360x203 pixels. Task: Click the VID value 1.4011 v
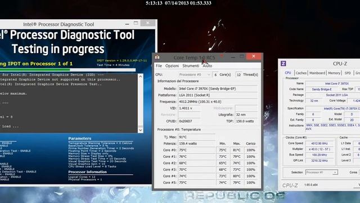click(190, 108)
